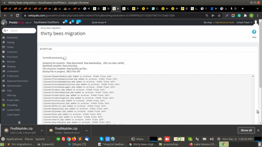The width and height of the screenshot is (262, 147).
Task: Launch FileZilla from the panel
Action: click(x=63, y=139)
